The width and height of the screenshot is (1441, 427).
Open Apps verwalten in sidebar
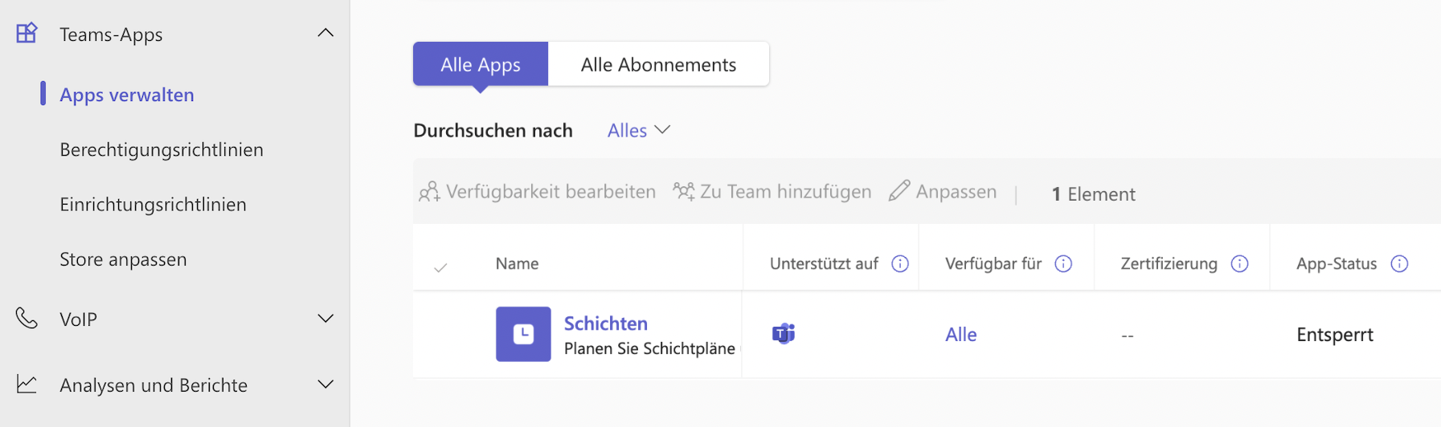(127, 95)
